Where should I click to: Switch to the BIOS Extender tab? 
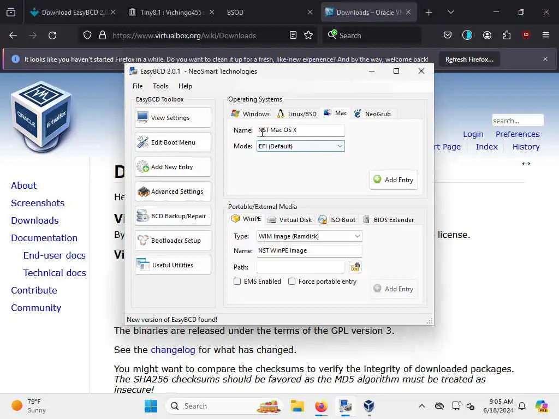[x=388, y=220]
